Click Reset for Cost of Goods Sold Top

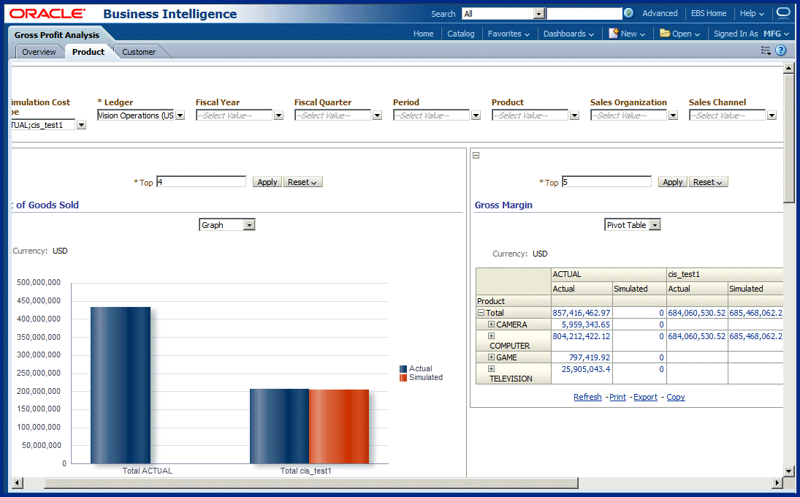coord(302,182)
